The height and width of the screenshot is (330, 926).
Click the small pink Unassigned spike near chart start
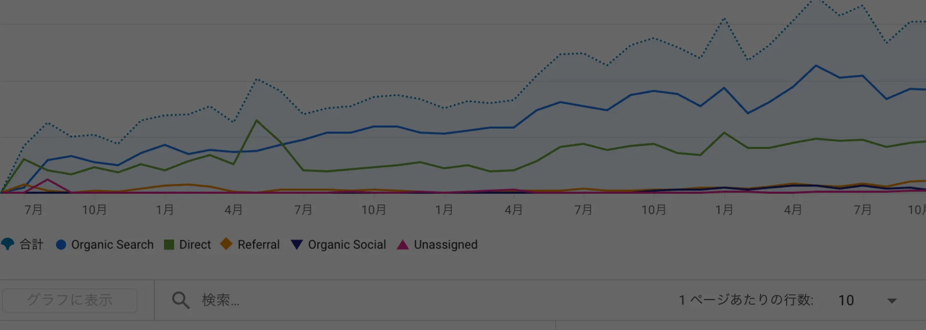pyautogui.click(x=47, y=180)
